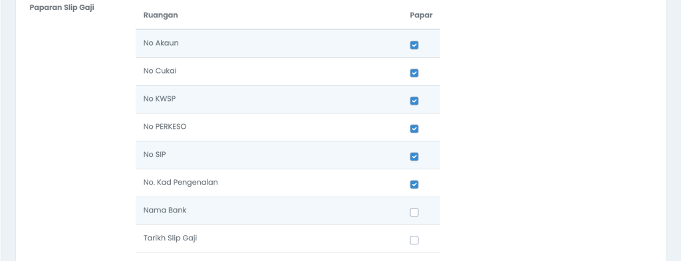681x261 pixels.
Task: Click the Ruangan column header
Action: pos(160,15)
